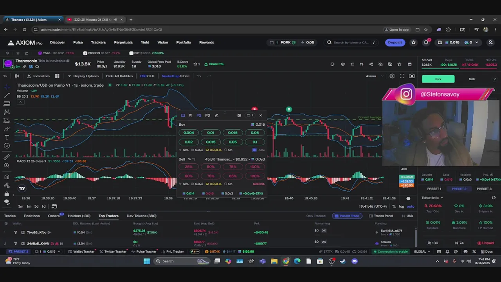The height and width of the screenshot is (282, 501).
Task: Click the share icon above chart
Action: tap(371, 64)
